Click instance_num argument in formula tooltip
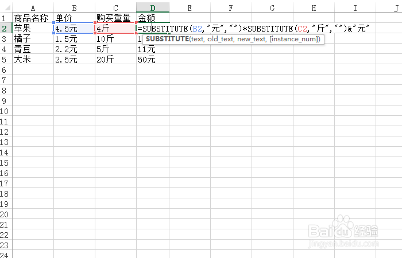Viewport: 402px width, 258px height. coord(294,39)
